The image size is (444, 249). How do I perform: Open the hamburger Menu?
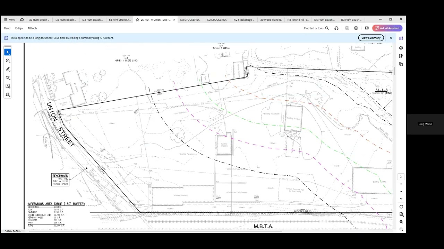[x=9, y=20]
